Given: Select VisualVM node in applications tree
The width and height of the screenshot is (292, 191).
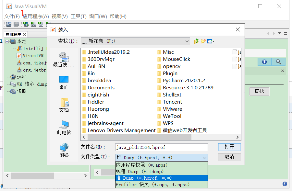Looking at the screenshot, I should (x=30, y=56).
